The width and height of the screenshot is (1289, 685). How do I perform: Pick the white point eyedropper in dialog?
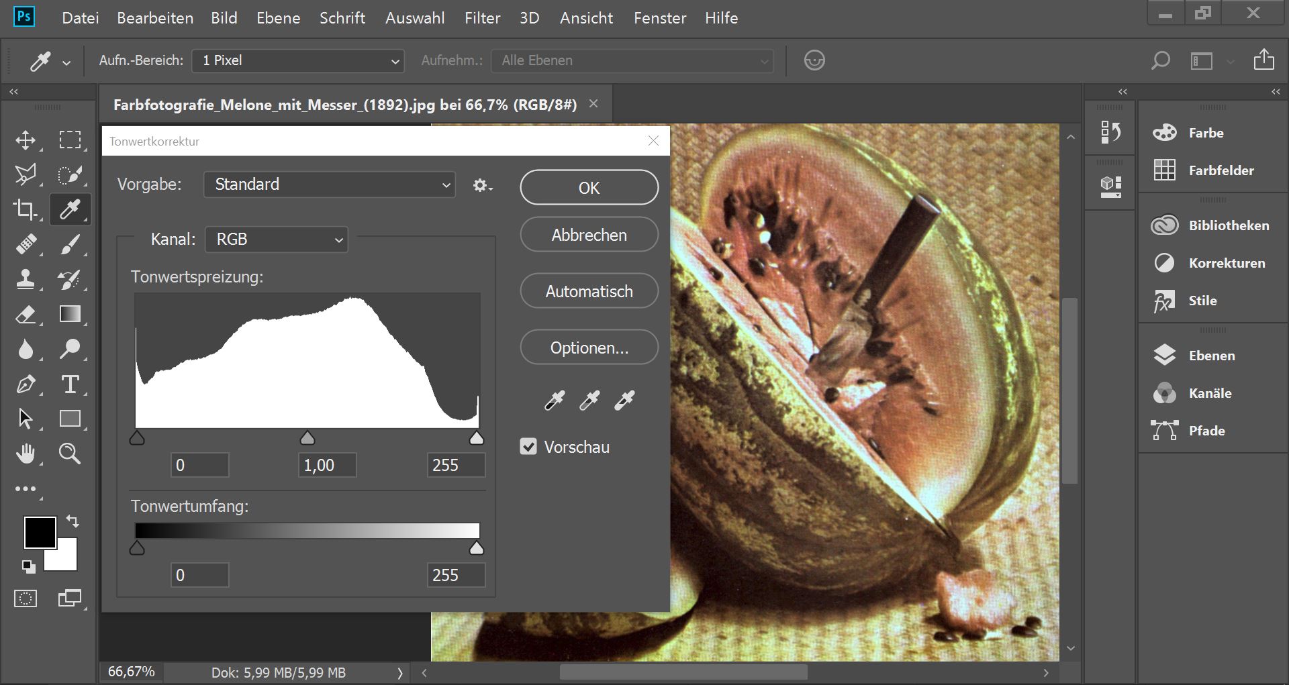(624, 401)
